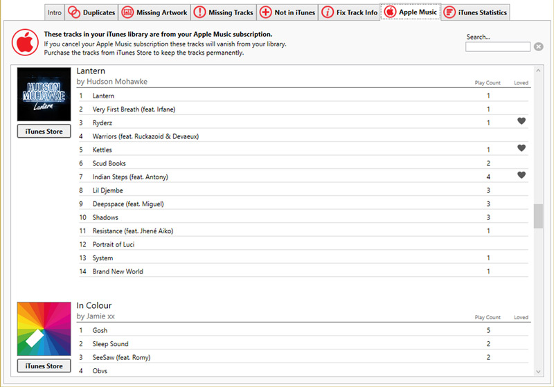Select the track "Kettles"
Screen dimensions: 554x387
click(x=303, y=150)
